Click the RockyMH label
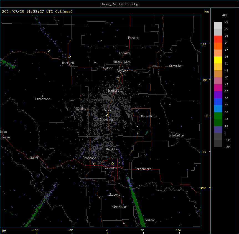This screenshot has width=239, height=234. 68,63
